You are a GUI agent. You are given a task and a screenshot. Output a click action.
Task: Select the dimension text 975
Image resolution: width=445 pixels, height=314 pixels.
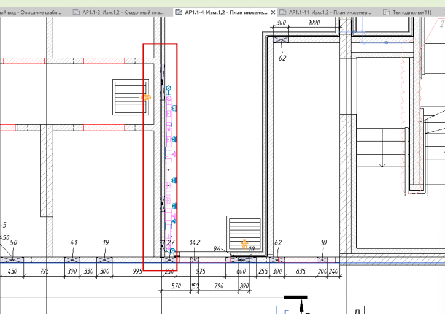click(201, 271)
